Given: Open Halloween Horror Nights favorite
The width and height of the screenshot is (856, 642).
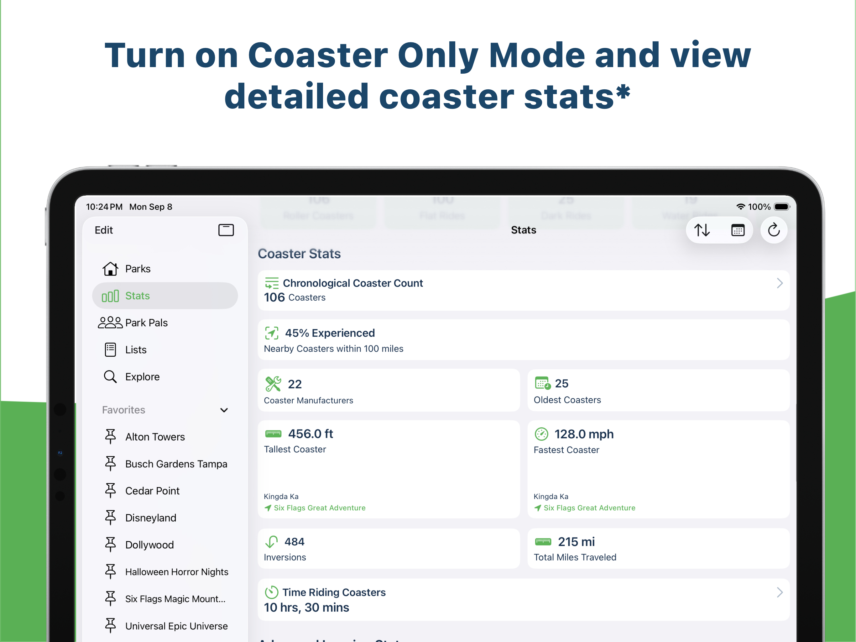Looking at the screenshot, I should pyautogui.click(x=165, y=572).
